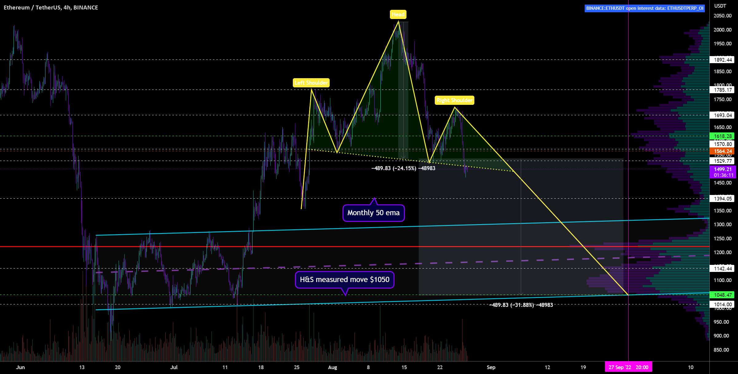This screenshot has width=738, height=374.
Task: Select the 1892.44 price label
Action: pos(723,60)
